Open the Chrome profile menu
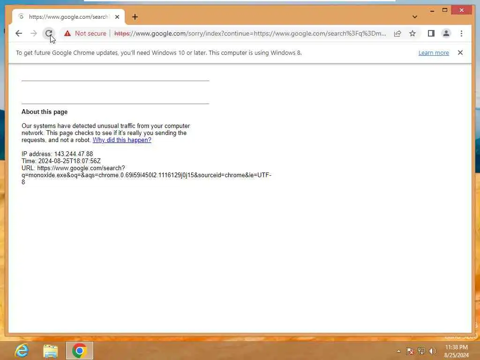 pos(446,33)
